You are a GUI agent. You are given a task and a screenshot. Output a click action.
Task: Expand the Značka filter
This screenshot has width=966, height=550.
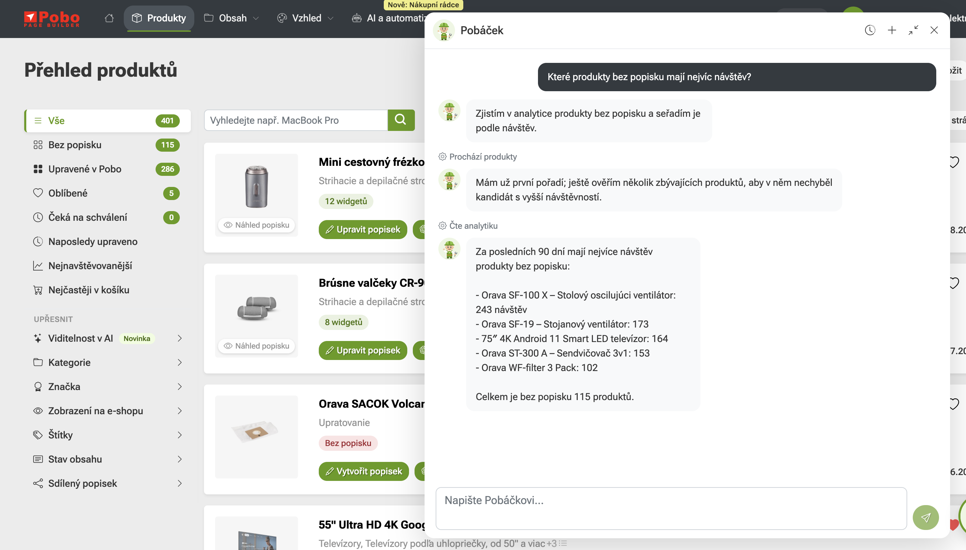[107, 387]
